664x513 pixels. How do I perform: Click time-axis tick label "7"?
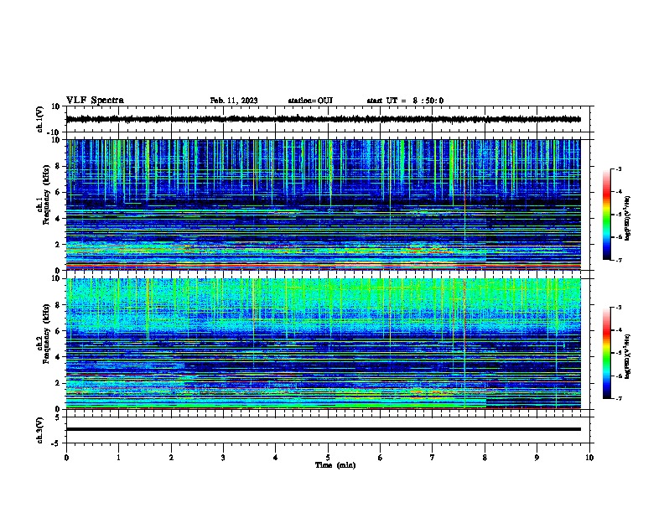[x=433, y=458]
